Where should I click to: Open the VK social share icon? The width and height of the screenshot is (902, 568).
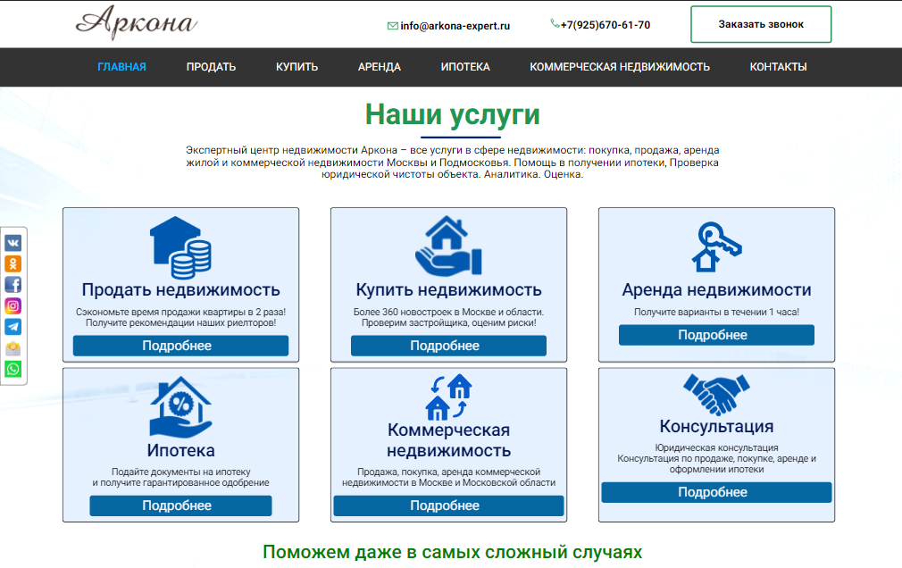(x=13, y=243)
